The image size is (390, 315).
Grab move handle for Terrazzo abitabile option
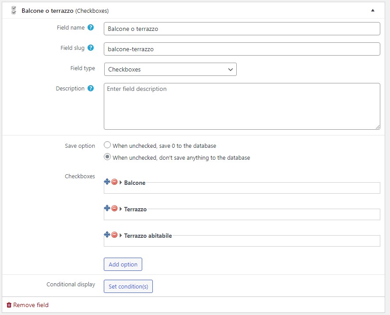[x=107, y=235]
